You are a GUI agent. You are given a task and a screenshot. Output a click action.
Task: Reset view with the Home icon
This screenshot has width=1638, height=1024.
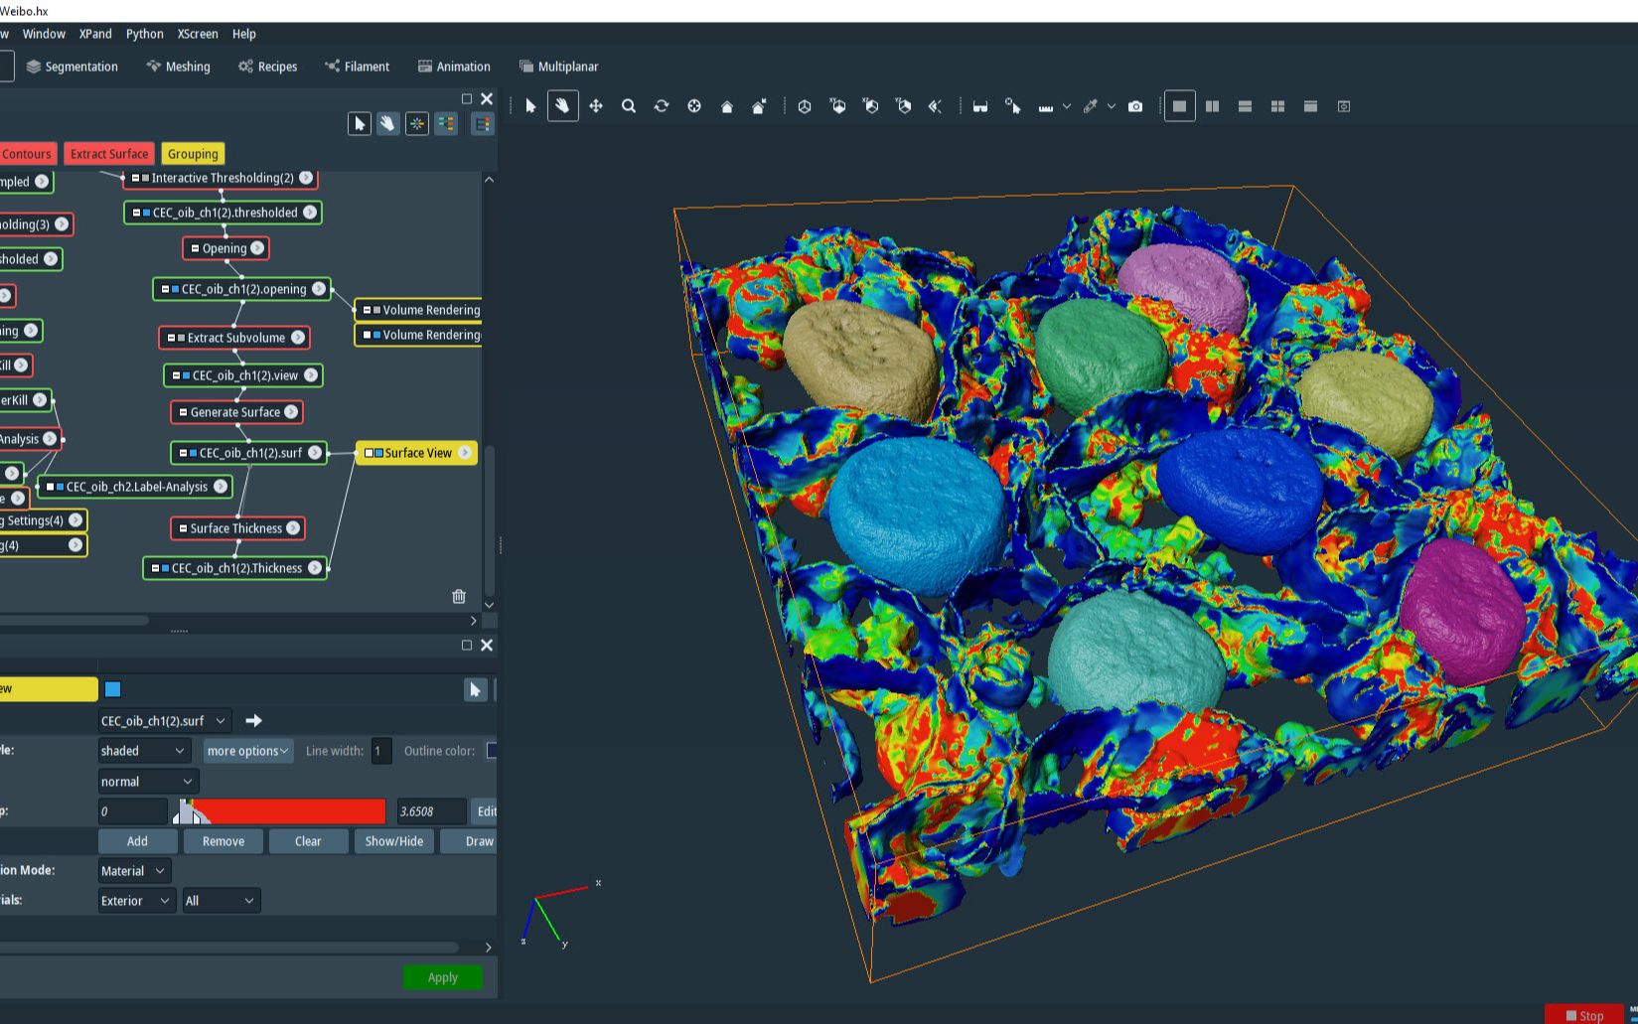coord(727,106)
